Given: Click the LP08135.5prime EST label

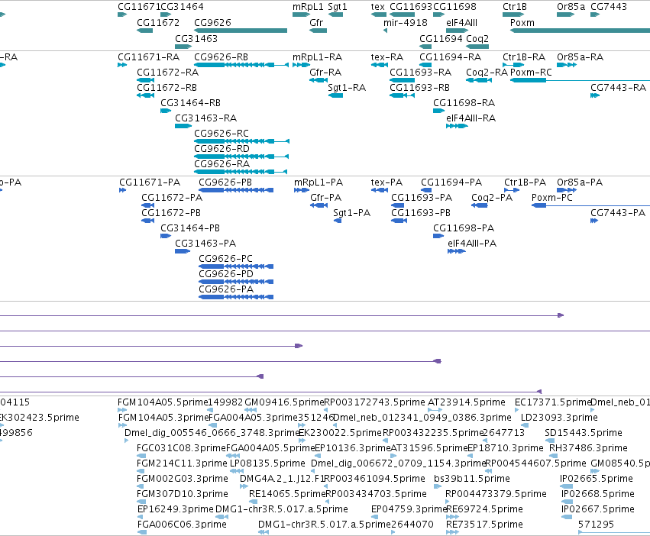Looking at the screenshot, I should click(x=267, y=463).
